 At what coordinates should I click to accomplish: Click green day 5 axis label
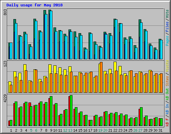(x=31, y=130)
